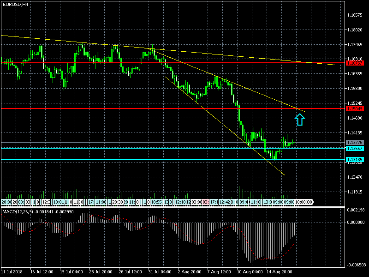Screen dimensions: 369x277
Task: Select the red 1.16757 price level tag
Action: point(355,62)
